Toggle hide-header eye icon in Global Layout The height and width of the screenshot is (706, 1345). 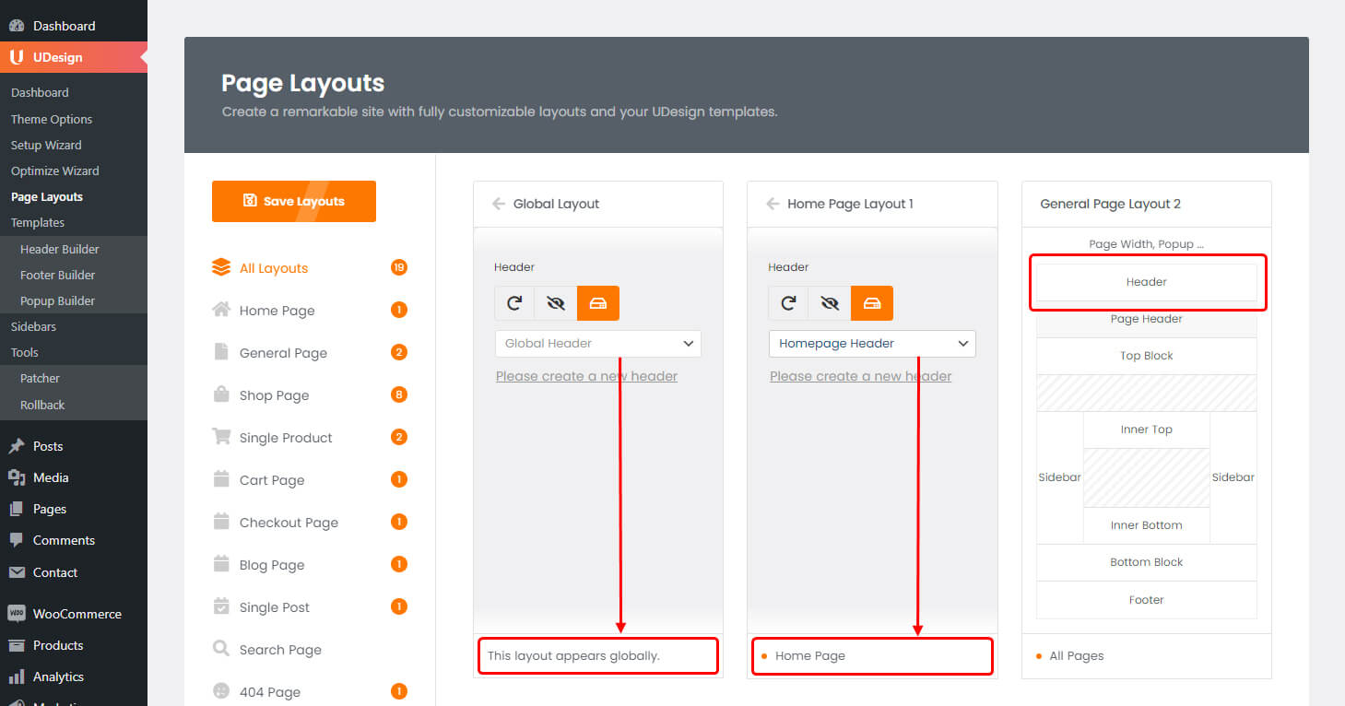point(556,303)
